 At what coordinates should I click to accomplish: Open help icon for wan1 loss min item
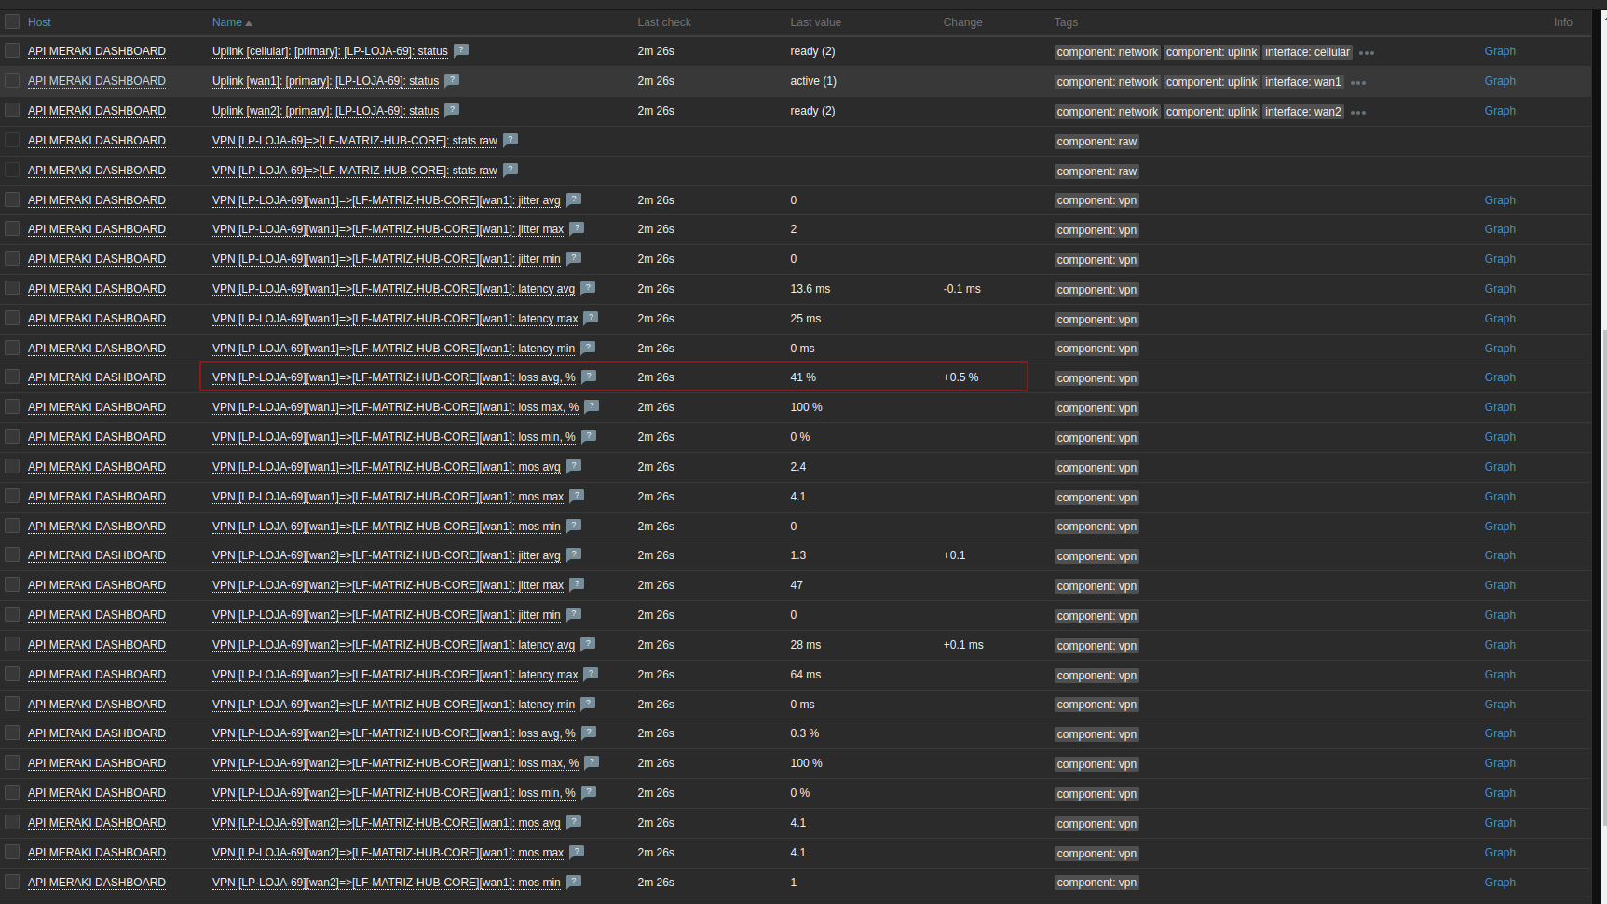[x=589, y=436]
